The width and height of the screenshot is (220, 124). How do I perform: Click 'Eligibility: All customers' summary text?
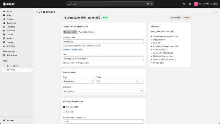[163, 56]
